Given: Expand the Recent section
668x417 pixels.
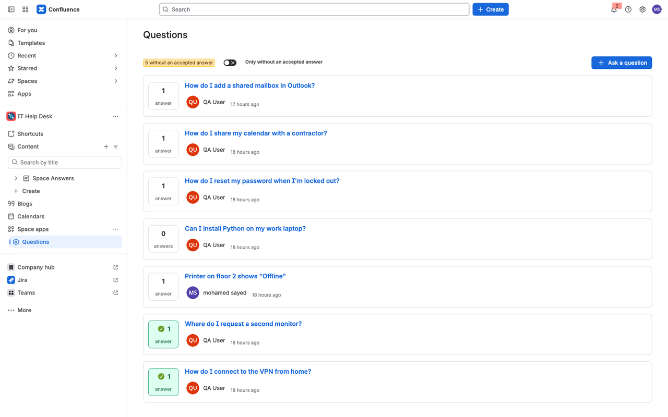Looking at the screenshot, I should pos(116,56).
